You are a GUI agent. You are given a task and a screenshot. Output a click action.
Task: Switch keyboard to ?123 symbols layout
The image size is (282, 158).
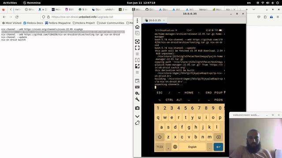(160, 147)
